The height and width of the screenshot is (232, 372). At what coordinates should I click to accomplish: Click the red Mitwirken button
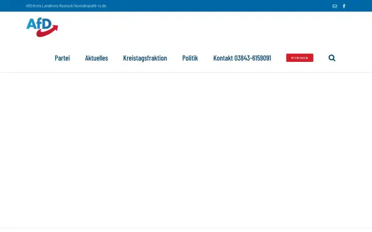click(299, 58)
